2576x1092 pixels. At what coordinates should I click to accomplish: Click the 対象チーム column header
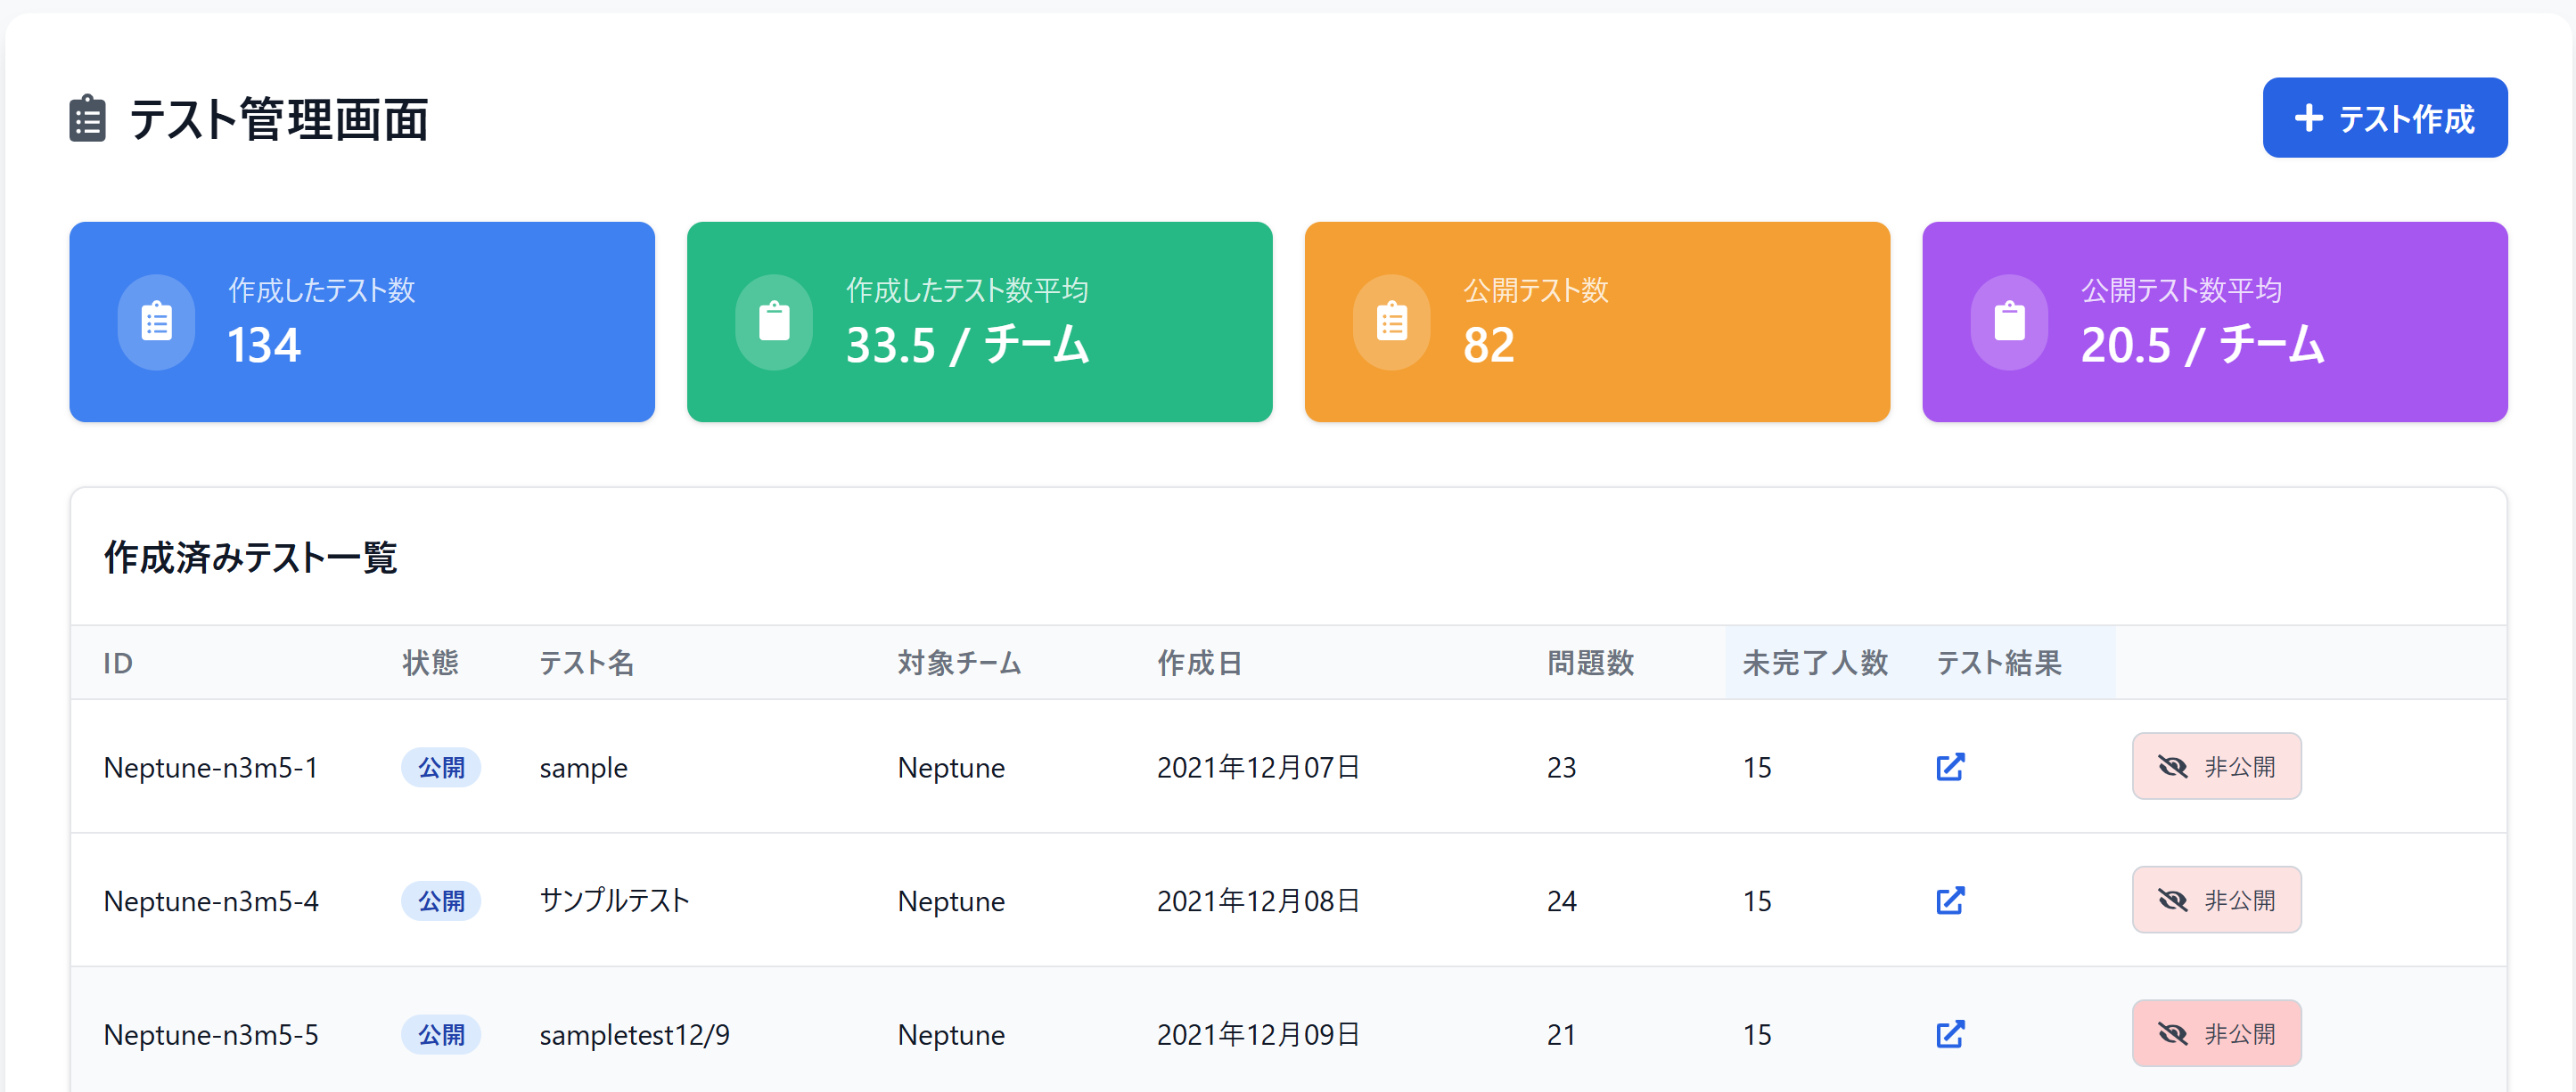coord(959,664)
